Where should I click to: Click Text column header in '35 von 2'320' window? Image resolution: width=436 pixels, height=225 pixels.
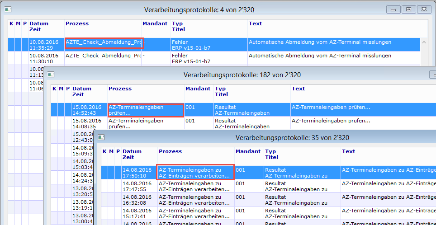pos(349,151)
